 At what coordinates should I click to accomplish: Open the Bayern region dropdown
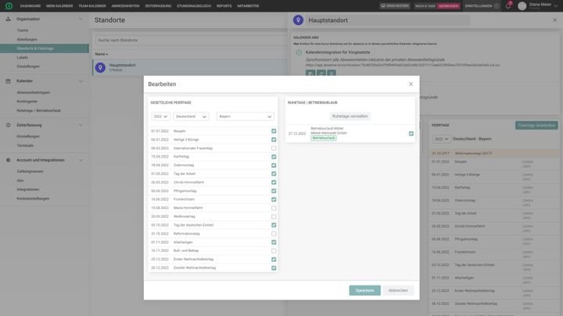[245, 116]
